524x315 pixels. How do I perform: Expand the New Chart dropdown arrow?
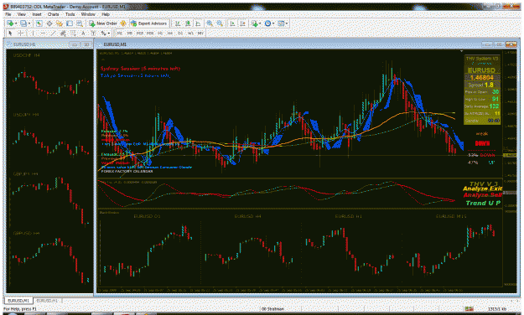tap(15, 23)
